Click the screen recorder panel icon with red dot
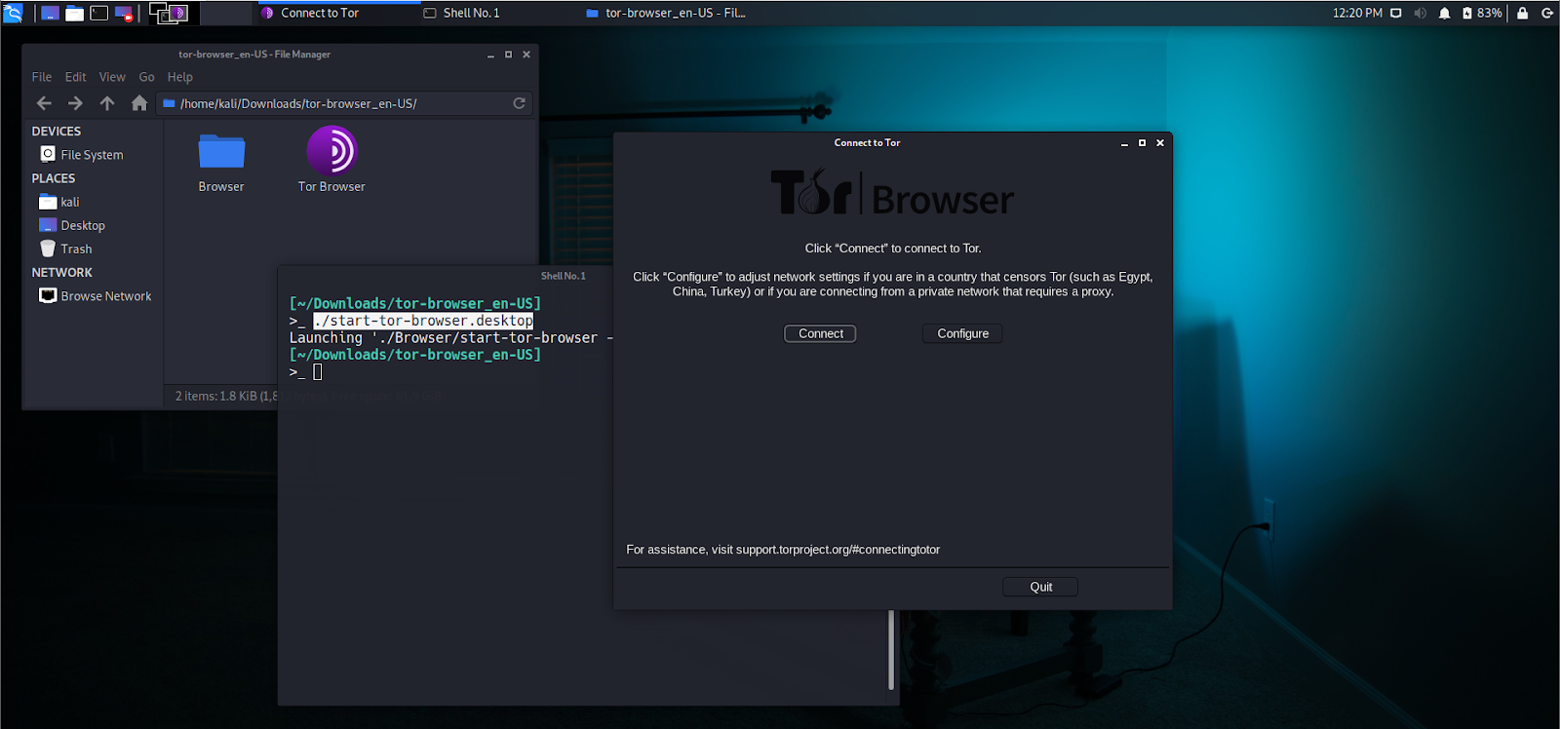 coord(124,13)
